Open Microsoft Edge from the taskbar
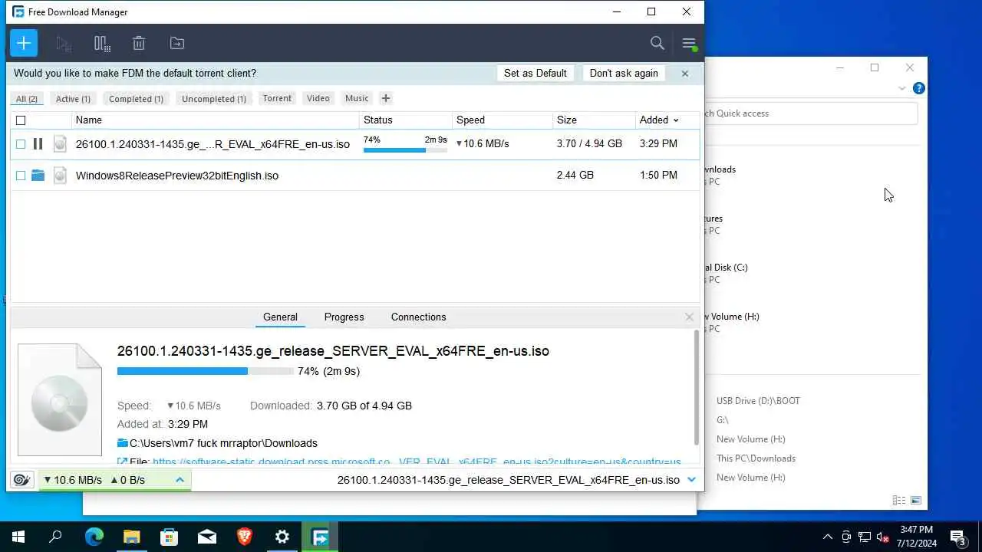Screen dimensions: 982x552 coord(94,537)
